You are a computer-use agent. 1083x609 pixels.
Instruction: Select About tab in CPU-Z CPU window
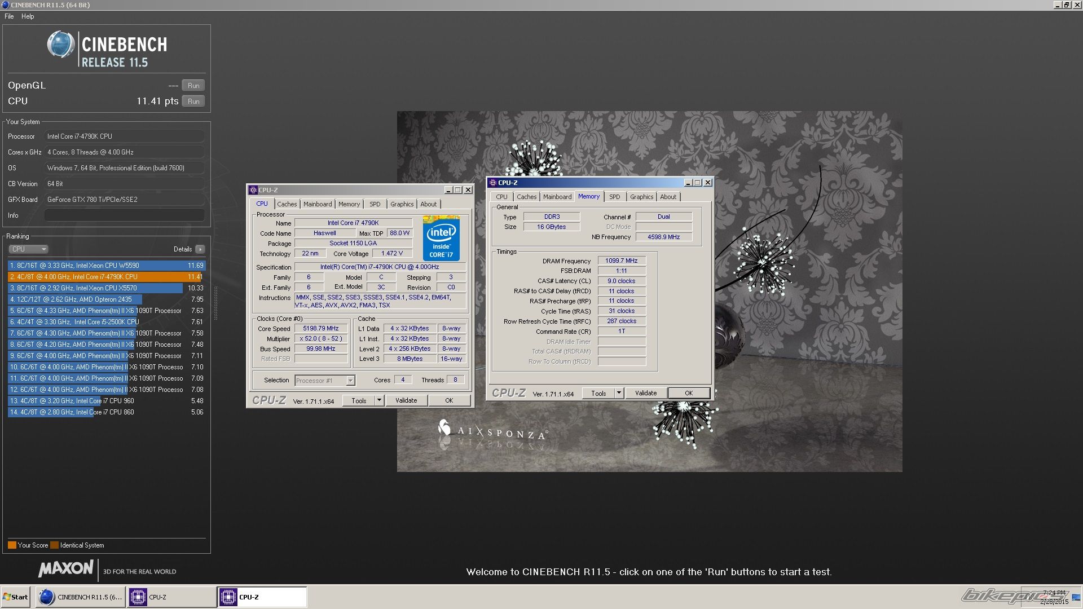pyautogui.click(x=429, y=204)
